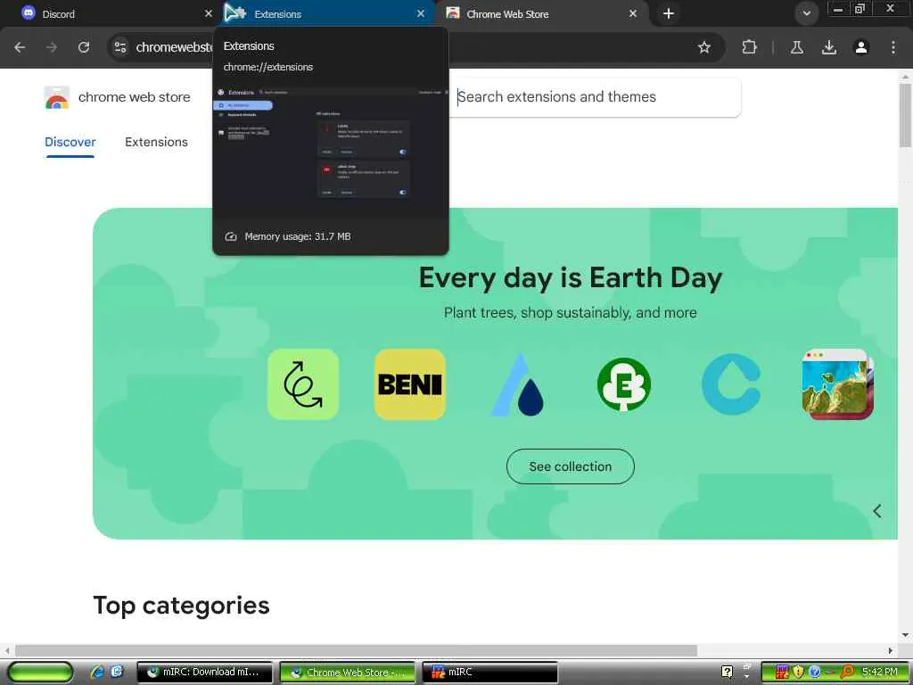
Task: Click the Every day is Earth Day heading
Action: (570, 278)
